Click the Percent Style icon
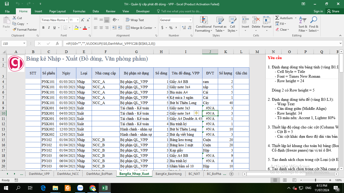The width and height of the screenshot is (344, 193). [x=171, y=28]
